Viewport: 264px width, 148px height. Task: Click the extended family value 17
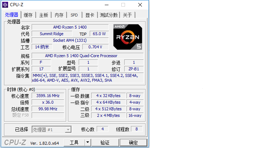(41, 69)
